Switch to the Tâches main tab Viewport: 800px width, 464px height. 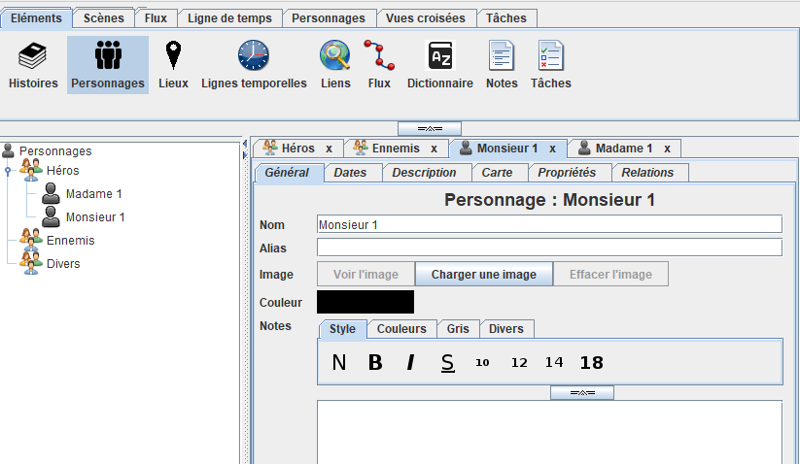(x=506, y=17)
